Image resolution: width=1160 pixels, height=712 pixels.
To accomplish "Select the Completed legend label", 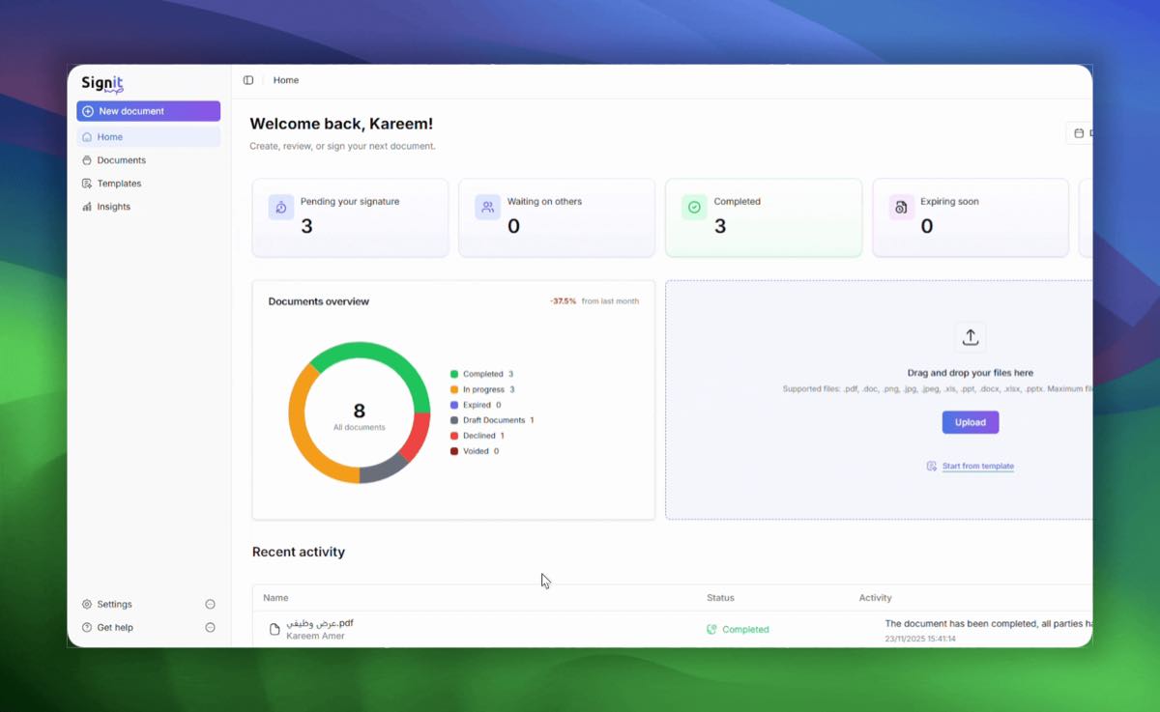I will tap(483, 374).
